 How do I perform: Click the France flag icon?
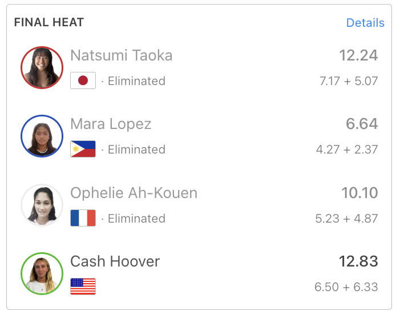point(83,218)
